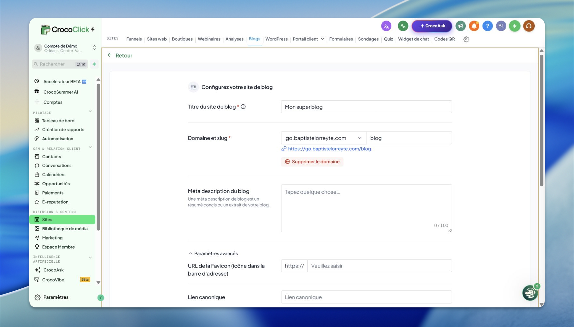Click the back arrow beside Retour
This screenshot has width=574, height=327.
110,55
